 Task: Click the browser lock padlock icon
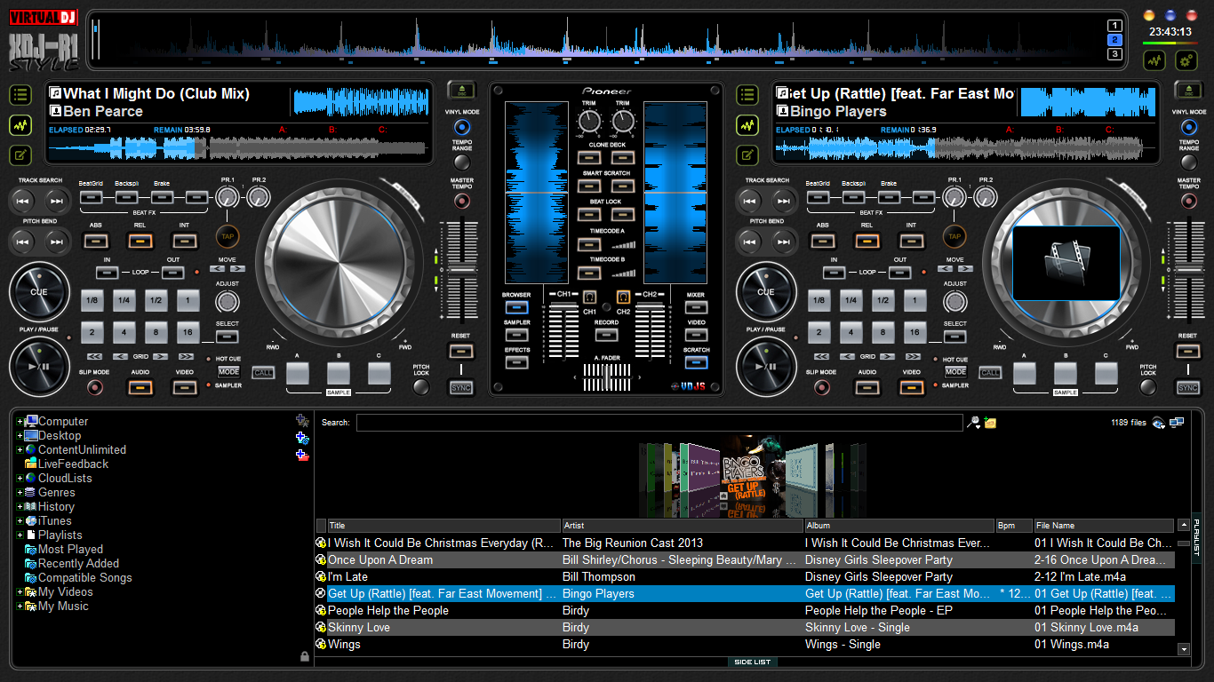[305, 656]
